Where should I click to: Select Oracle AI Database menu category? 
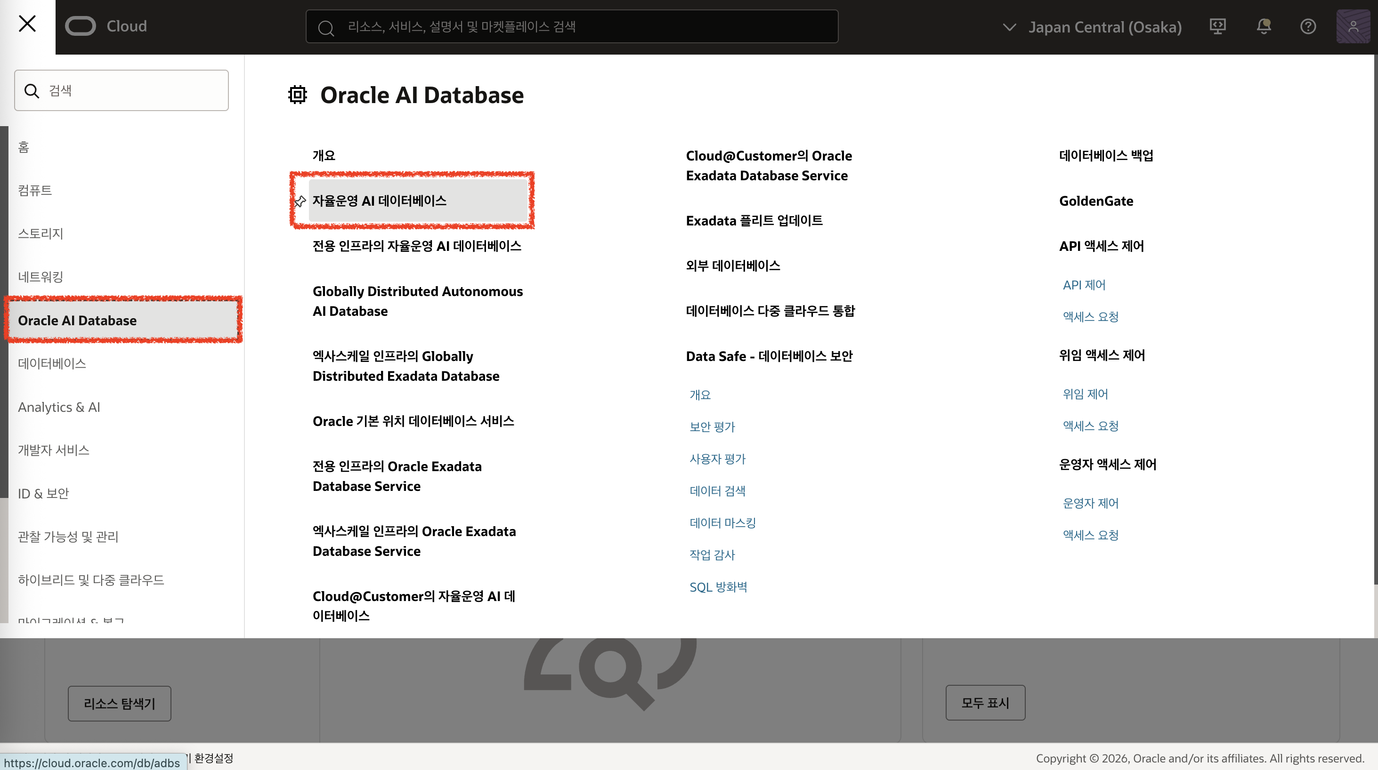click(x=123, y=321)
